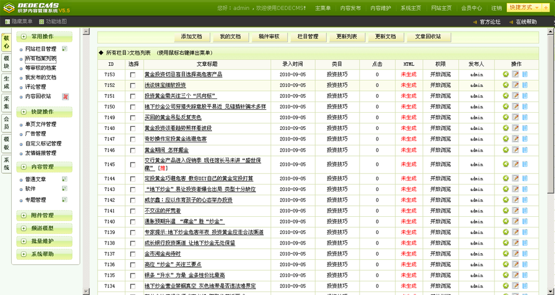Open the 快捷方式 dropdown
This screenshot has width=555, height=295.
tap(524, 7)
